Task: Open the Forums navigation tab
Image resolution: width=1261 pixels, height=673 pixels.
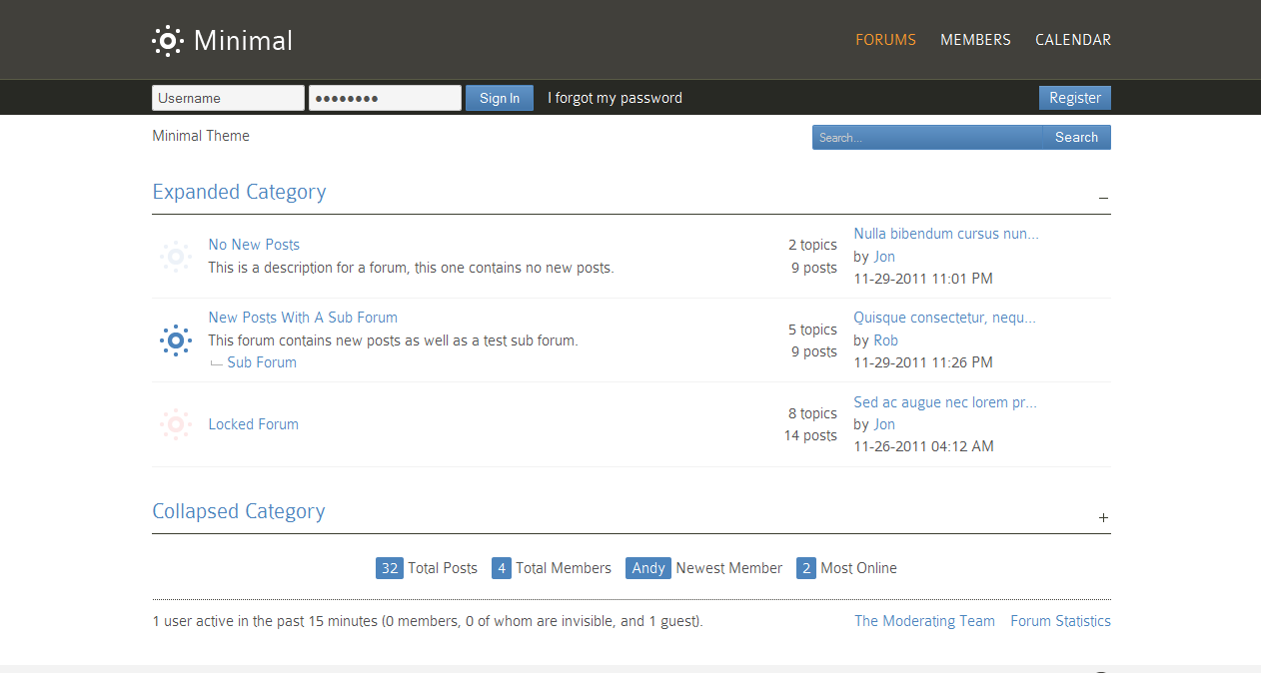Action: tap(885, 40)
